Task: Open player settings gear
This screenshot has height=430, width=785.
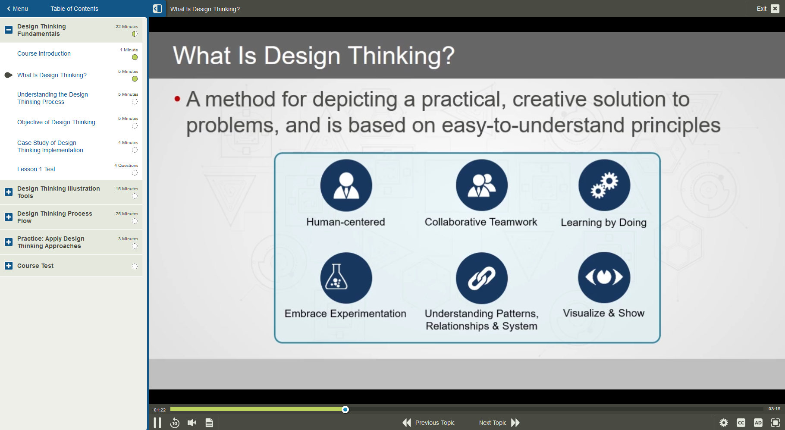Action: 724,423
